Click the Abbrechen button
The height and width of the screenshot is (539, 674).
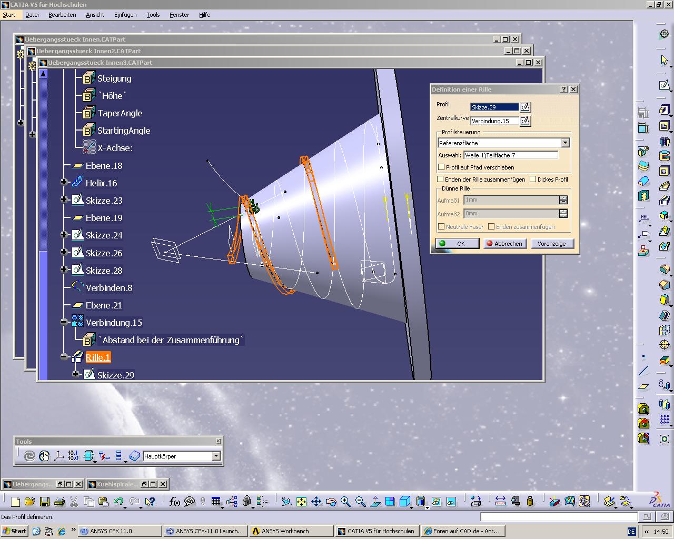(504, 244)
